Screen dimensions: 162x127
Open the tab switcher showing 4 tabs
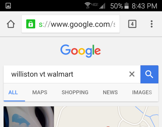coord(132,24)
